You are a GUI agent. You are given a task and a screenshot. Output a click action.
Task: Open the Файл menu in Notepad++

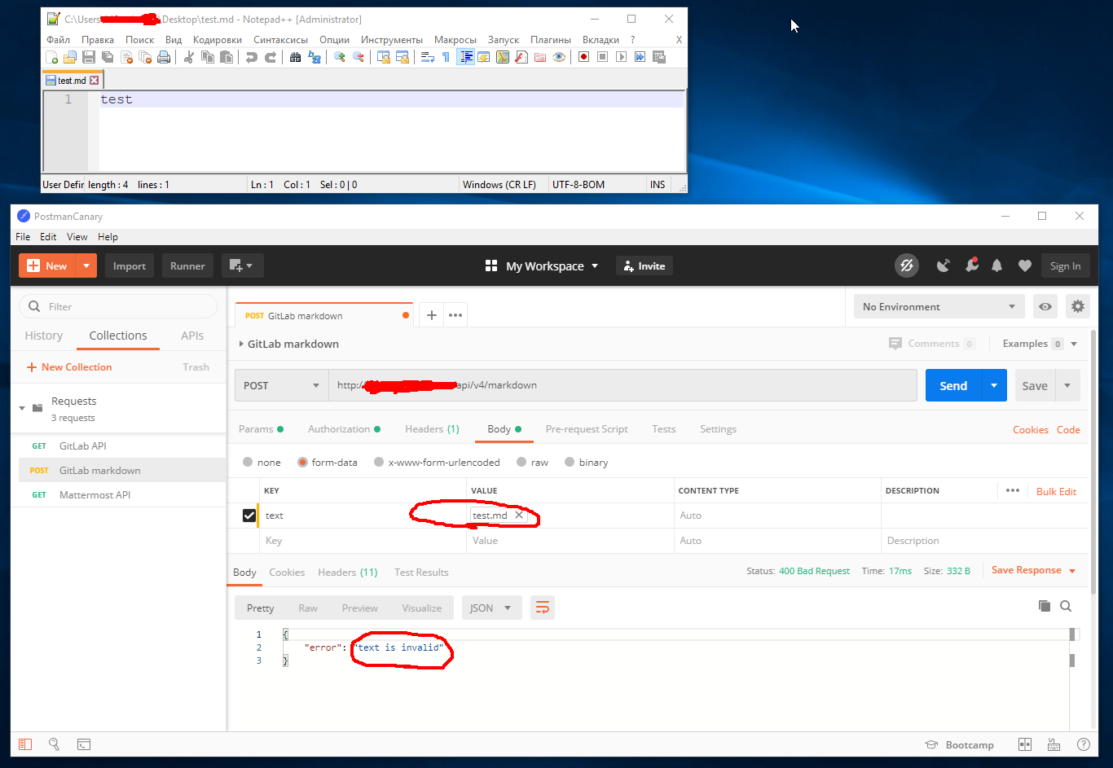pyautogui.click(x=59, y=39)
